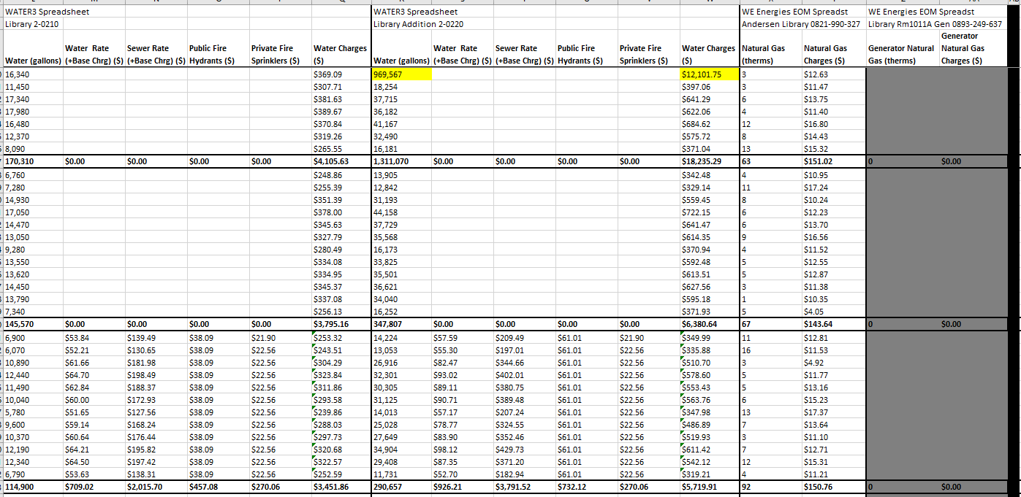Click the cell showing 11,450

34,87
